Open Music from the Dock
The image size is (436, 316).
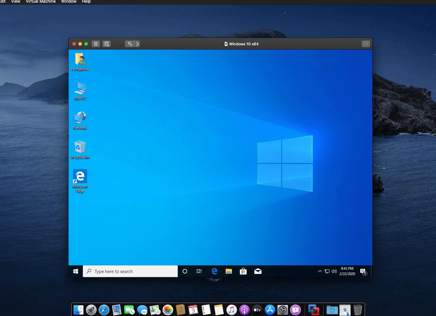pos(232,310)
